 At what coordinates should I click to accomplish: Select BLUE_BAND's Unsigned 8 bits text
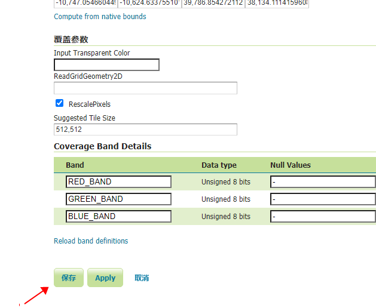tap(225, 216)
